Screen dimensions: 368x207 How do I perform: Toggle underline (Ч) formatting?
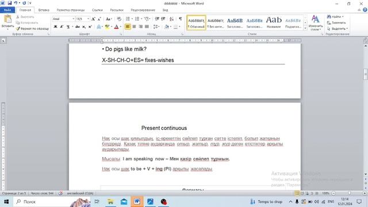pyautogui.click(x=68, y=27)
